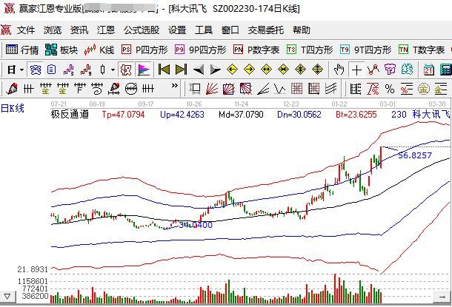Viewport: 452px width, 307px height.
Task: Click pencil with ruler scale icon
Action: click(x=113, y=89)
